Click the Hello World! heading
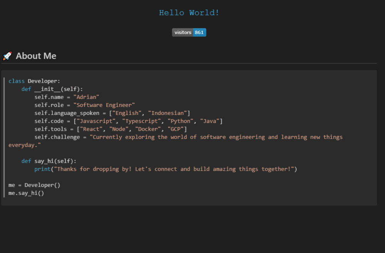385x253 pixels. pos(189,13)
